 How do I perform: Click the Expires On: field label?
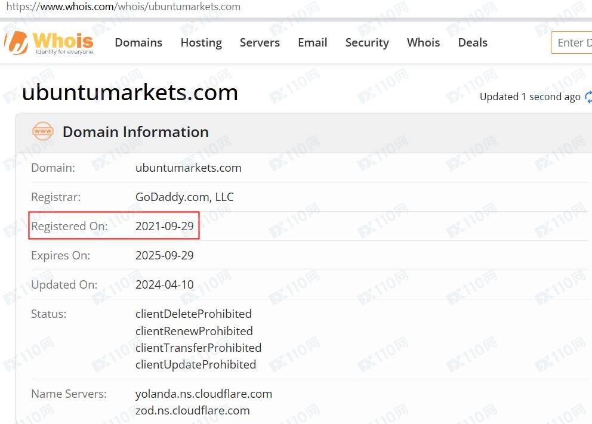click(x=61, y=255)
